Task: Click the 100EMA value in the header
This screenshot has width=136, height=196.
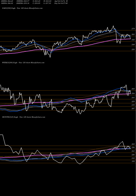Action: pyautogui.click(x=23, y=1)
